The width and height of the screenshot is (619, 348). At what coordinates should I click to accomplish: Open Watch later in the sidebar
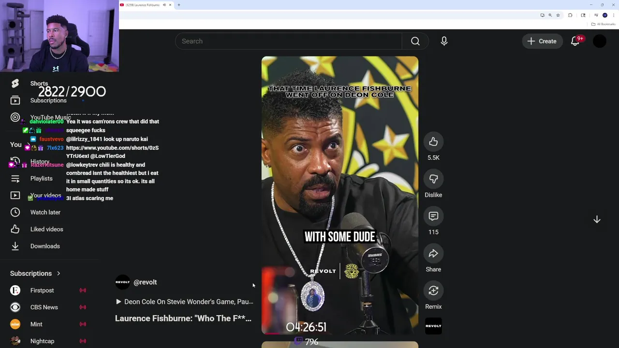(45, 212)
